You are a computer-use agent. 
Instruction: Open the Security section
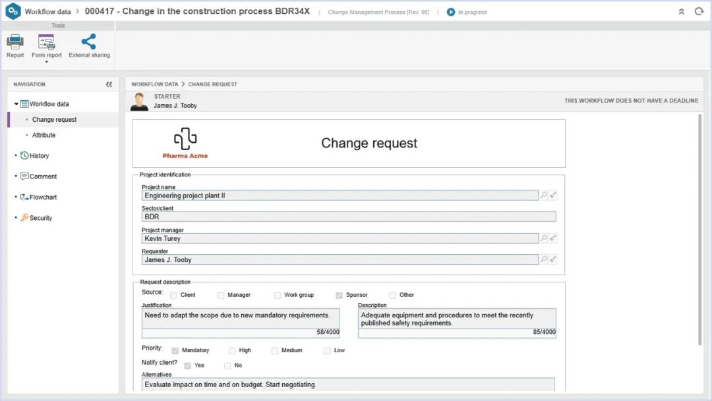coord(40,218)
